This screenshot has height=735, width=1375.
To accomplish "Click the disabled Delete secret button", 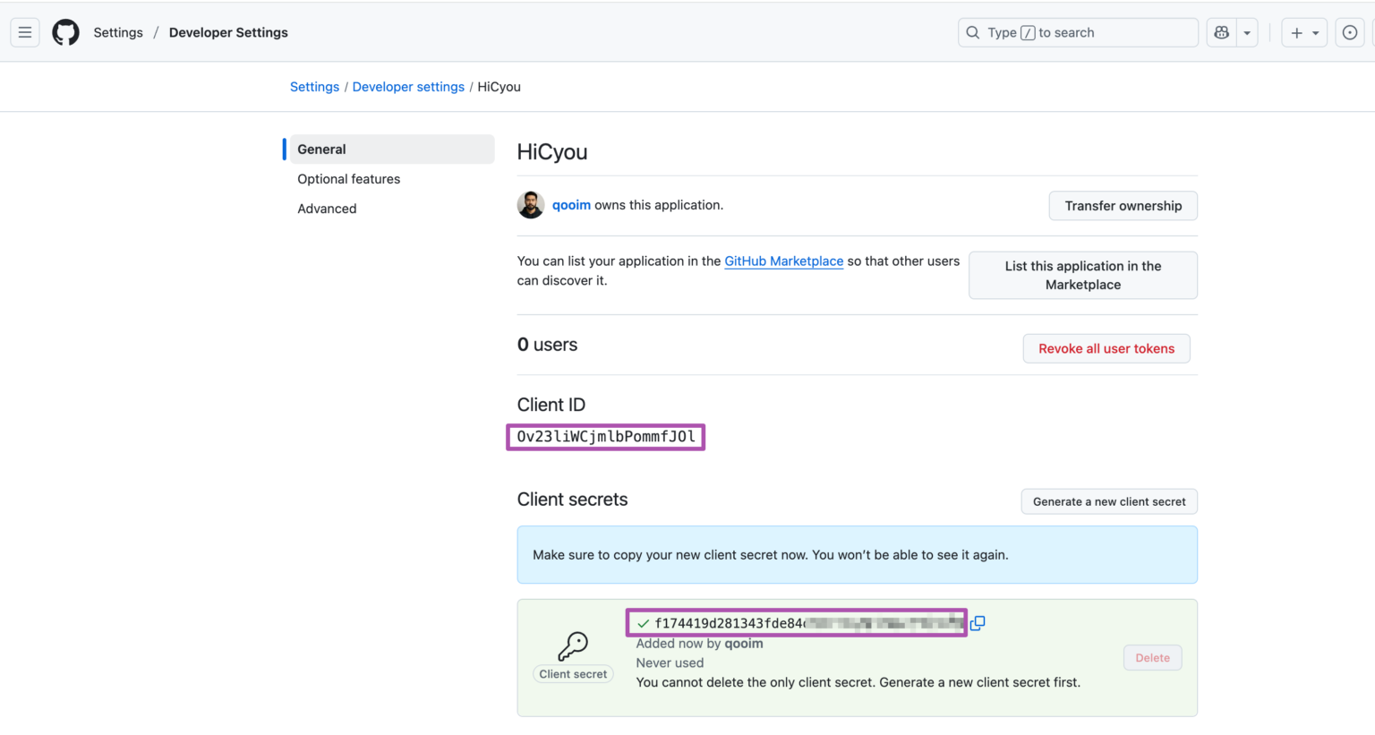I will 1153,658.
